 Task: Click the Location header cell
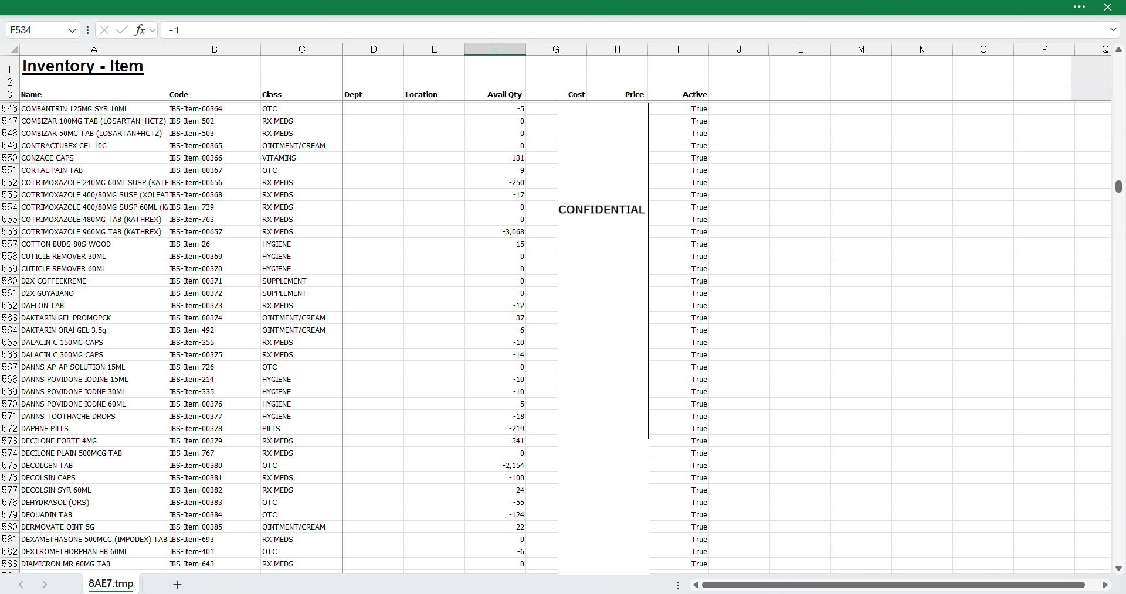coord(434,94)
